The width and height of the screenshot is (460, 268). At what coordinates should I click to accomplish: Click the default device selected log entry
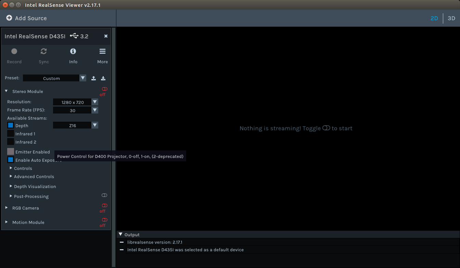pos(186,250)
